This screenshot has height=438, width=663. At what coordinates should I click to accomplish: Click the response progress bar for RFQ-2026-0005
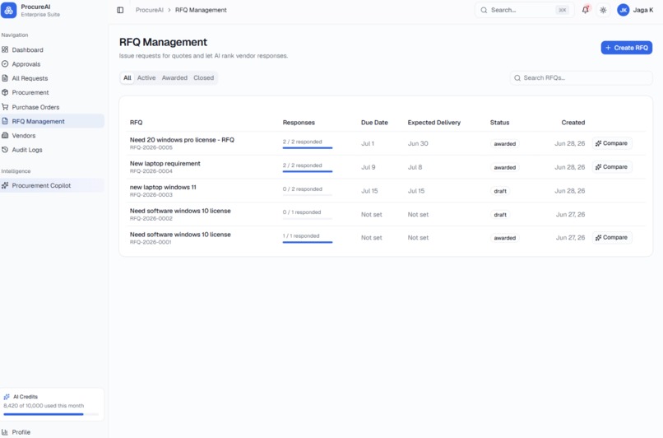[x=308, y=147]
